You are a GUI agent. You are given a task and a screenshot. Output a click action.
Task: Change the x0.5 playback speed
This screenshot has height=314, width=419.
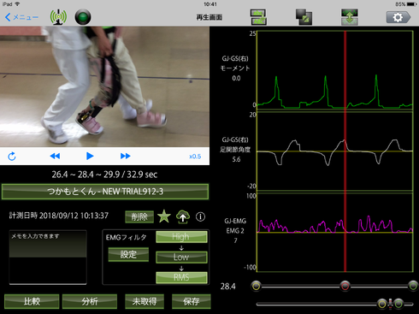[195, 157]
